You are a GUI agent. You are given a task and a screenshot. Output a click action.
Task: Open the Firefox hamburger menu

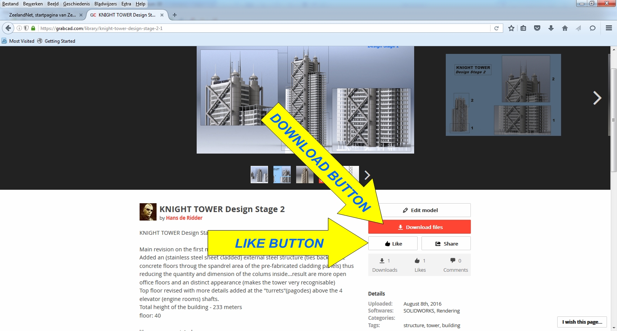pyautogui.click(x=609, y=28)
